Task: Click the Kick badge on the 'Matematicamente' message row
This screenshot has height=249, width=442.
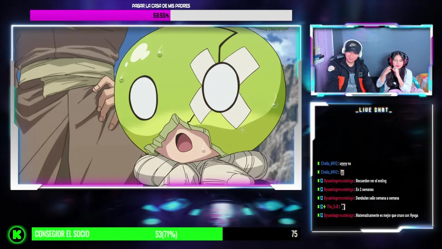Action: [x=318, y=215]
